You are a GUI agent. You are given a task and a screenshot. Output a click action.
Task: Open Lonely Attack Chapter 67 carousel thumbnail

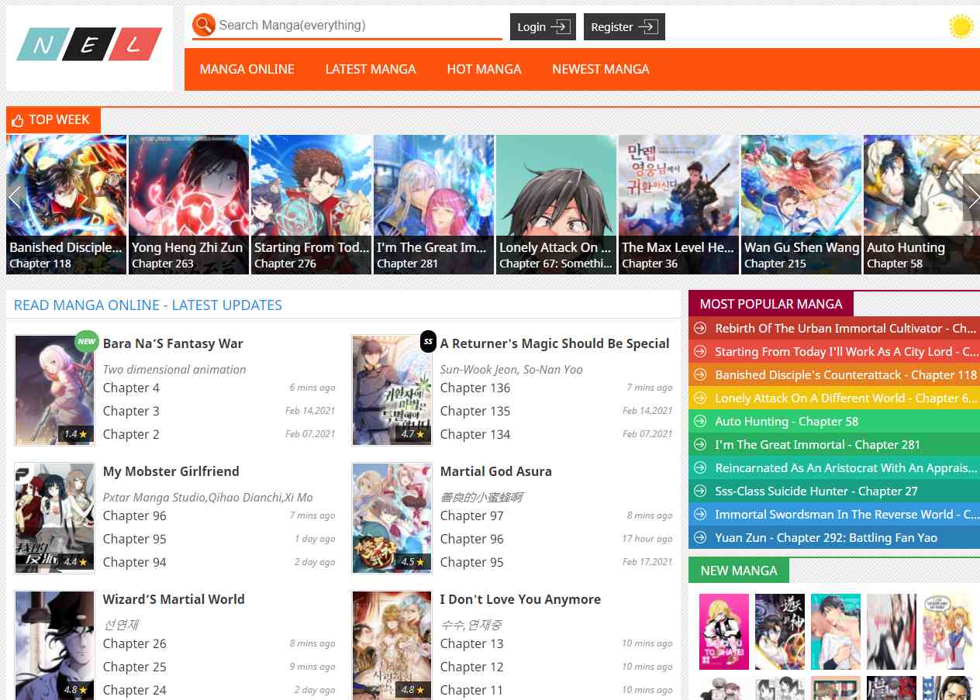pos(556,205)
